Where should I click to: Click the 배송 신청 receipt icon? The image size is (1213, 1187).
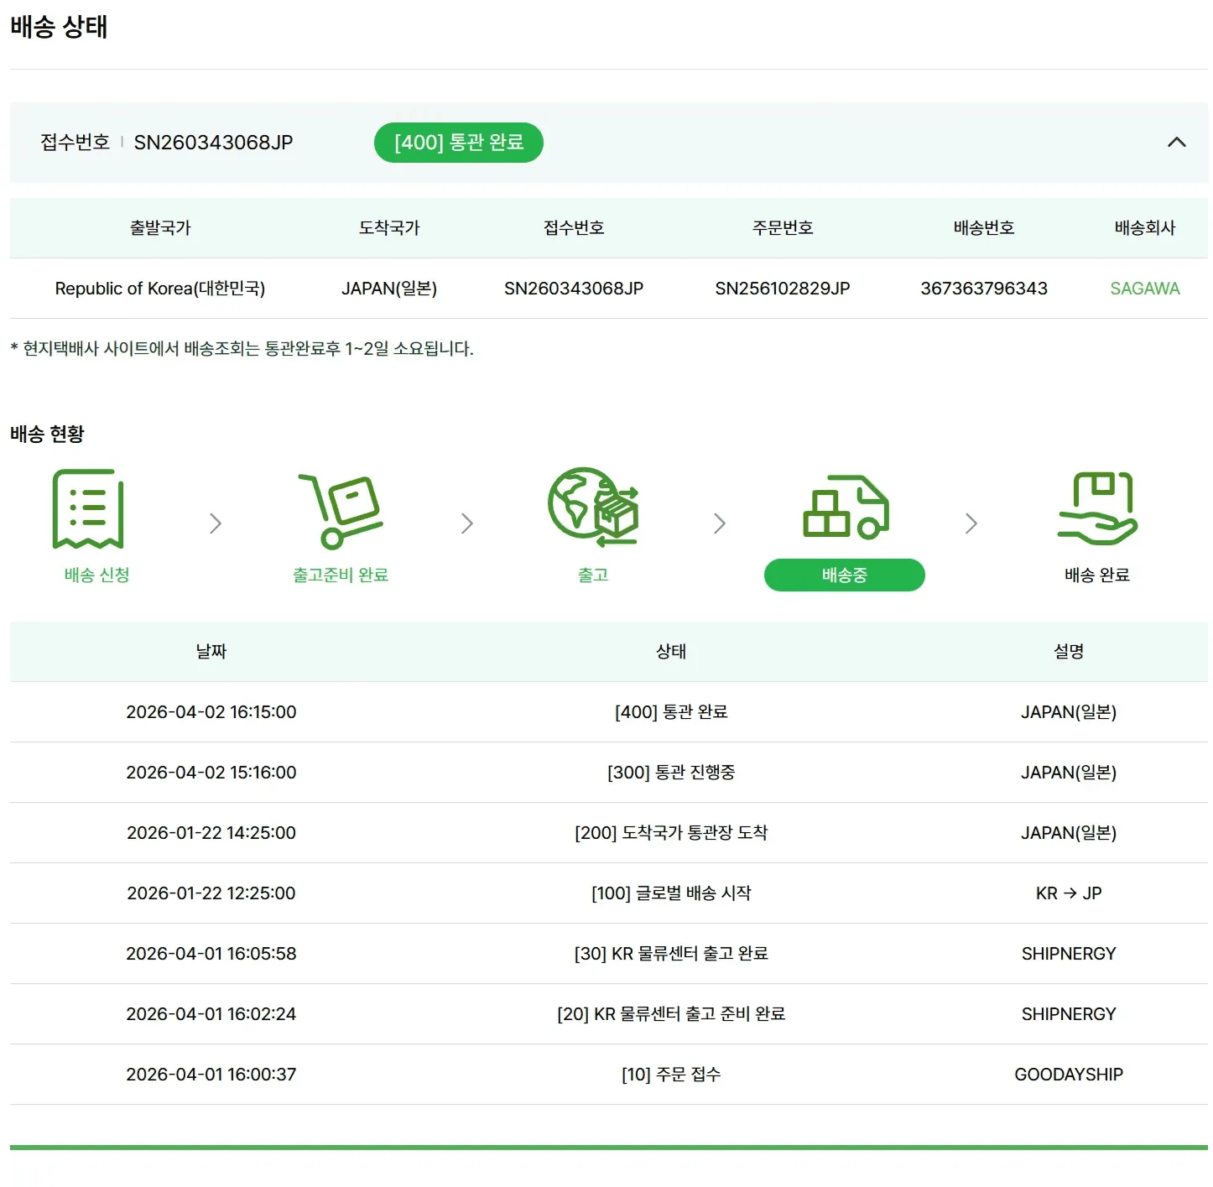[x=88, y=509]
